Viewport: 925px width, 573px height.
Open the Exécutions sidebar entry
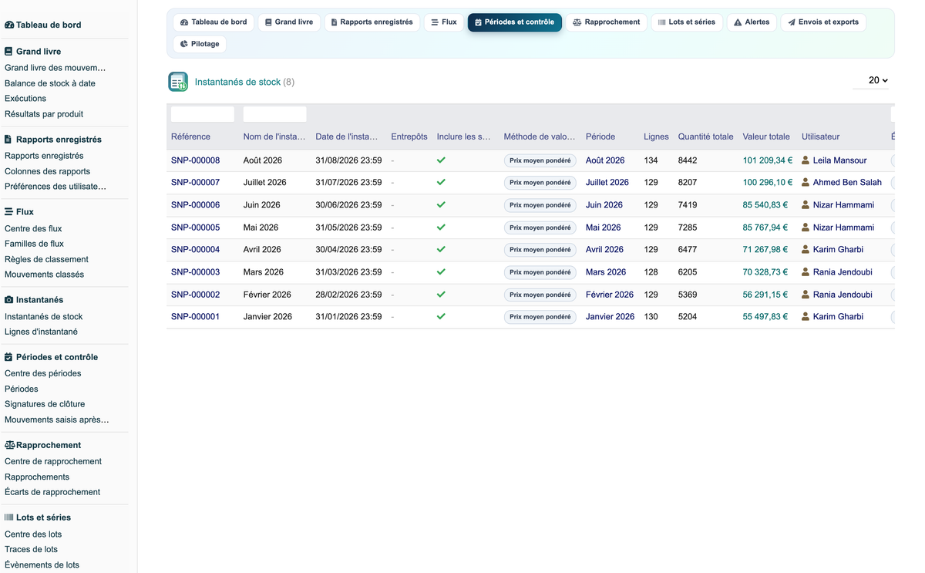click(x=25, y=99)
